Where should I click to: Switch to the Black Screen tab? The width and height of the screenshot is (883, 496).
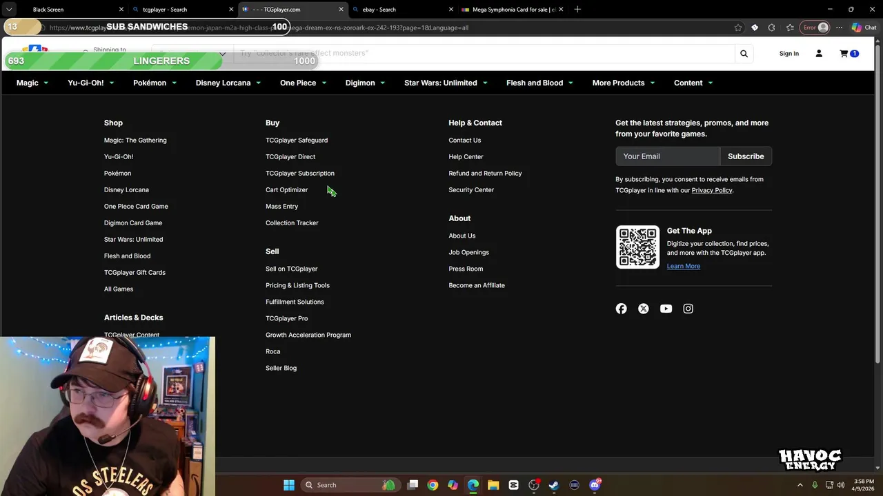point(66,10)
